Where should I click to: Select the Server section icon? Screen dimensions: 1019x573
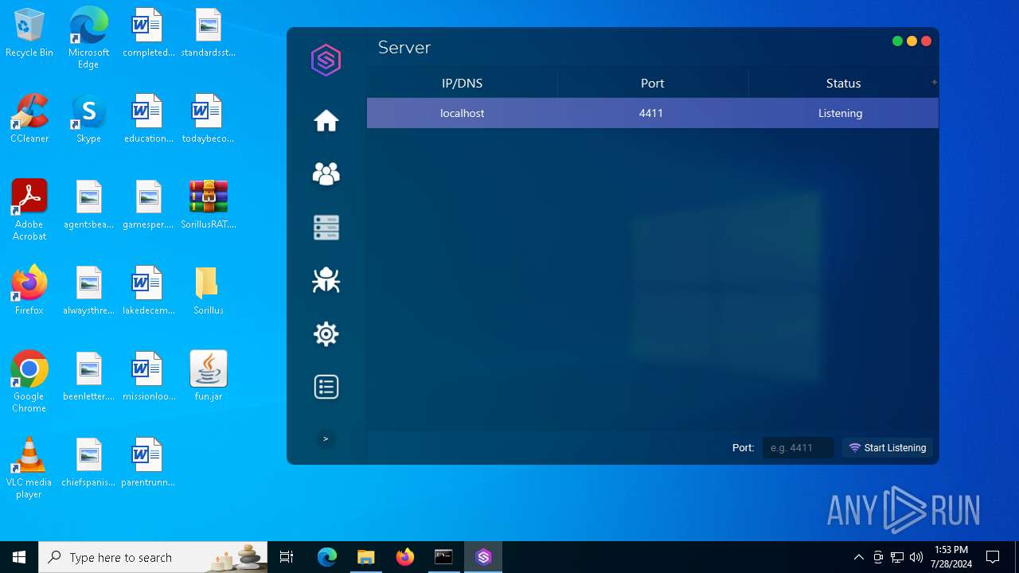(326, 228)
